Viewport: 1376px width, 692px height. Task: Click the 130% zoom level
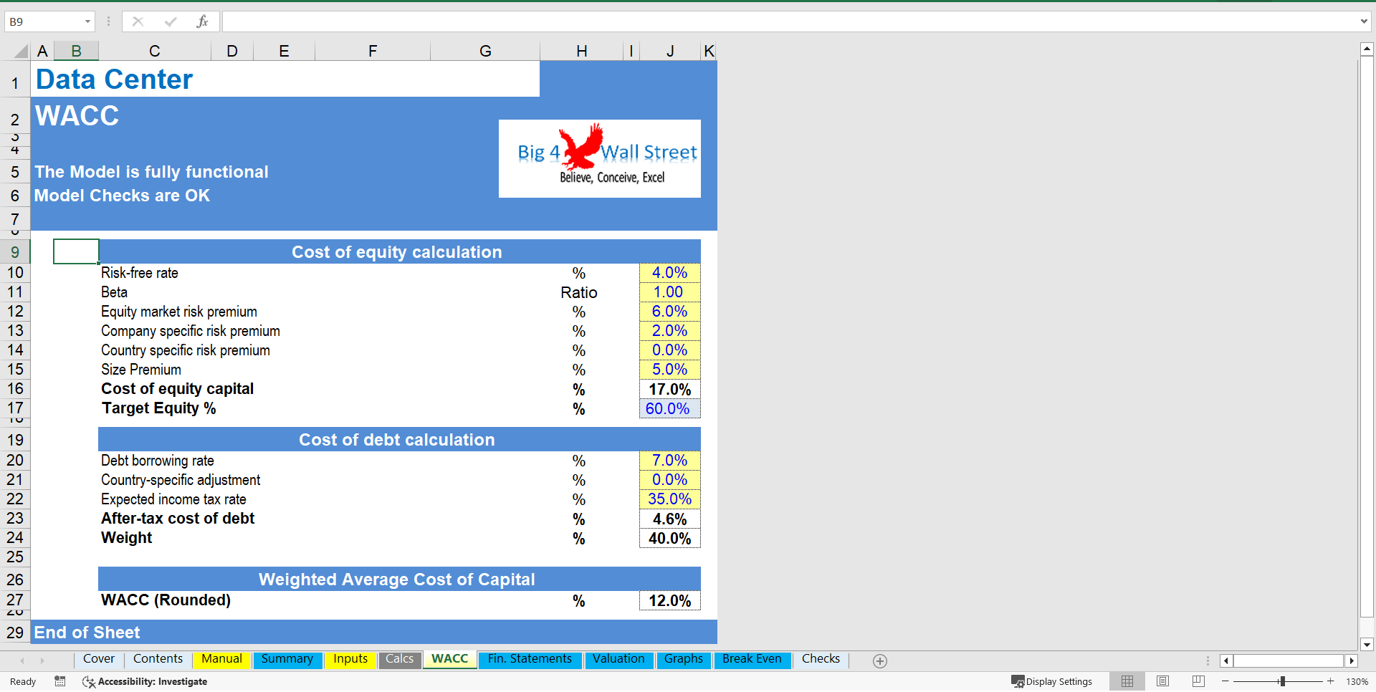[x=1357, y=681]
